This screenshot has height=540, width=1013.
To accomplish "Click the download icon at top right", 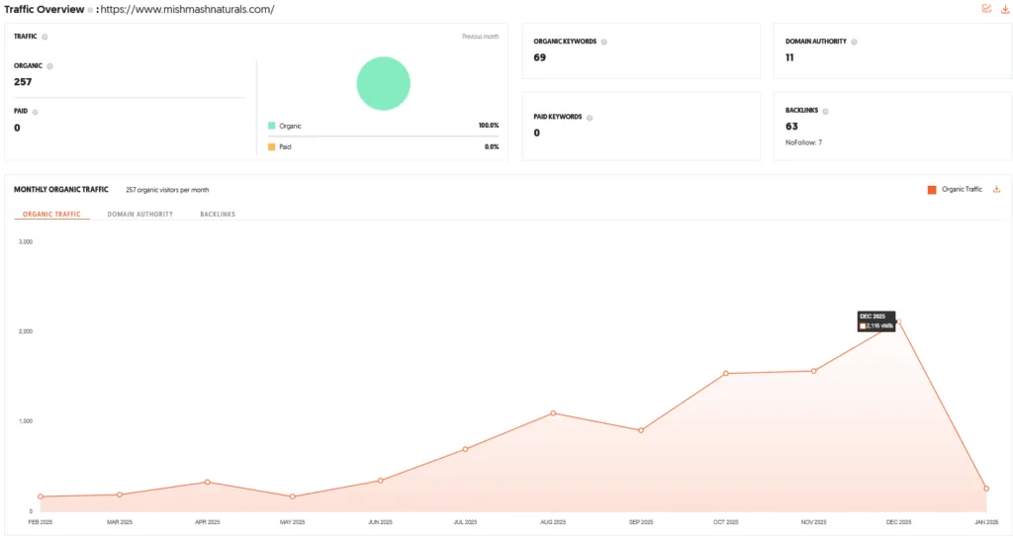I will 1005,9.
